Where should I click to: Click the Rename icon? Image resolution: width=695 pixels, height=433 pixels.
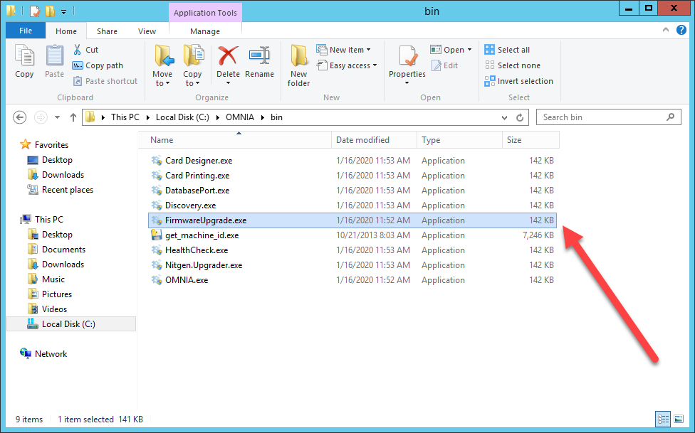click(259, 55)
